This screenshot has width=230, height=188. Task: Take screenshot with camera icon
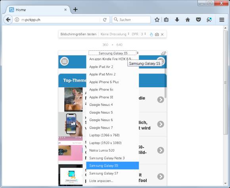(157, 35)
